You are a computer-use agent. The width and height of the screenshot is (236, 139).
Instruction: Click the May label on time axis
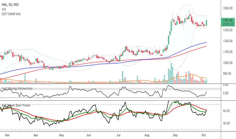point(62,135)
